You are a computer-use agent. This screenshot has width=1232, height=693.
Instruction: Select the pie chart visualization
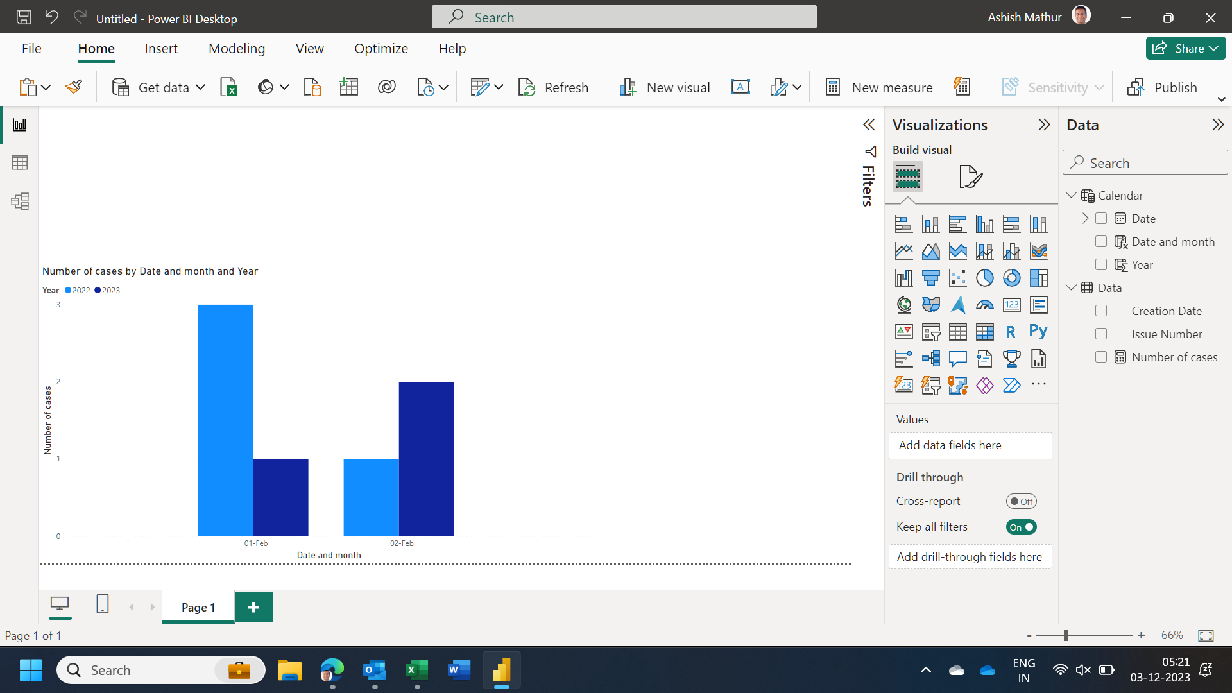tap(984, 278)
